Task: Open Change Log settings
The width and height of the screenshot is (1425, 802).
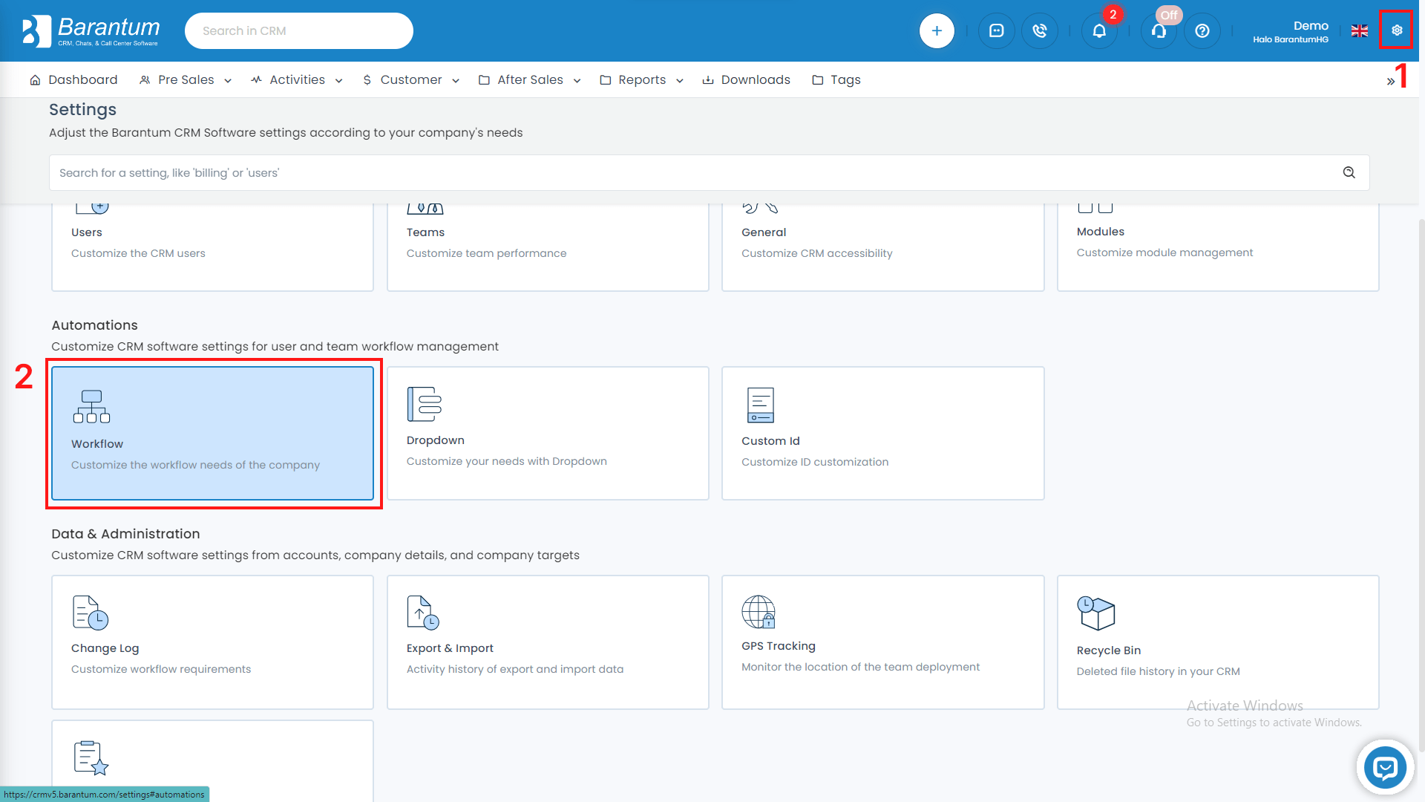Action: (x=212, y=642)
